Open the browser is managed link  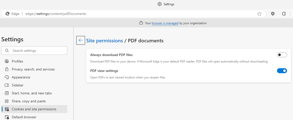coord(165,23)
